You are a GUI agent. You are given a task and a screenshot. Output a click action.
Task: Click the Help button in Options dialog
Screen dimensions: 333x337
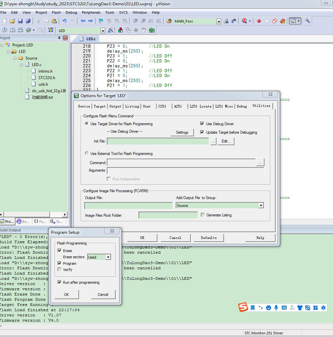click(260, 238)
